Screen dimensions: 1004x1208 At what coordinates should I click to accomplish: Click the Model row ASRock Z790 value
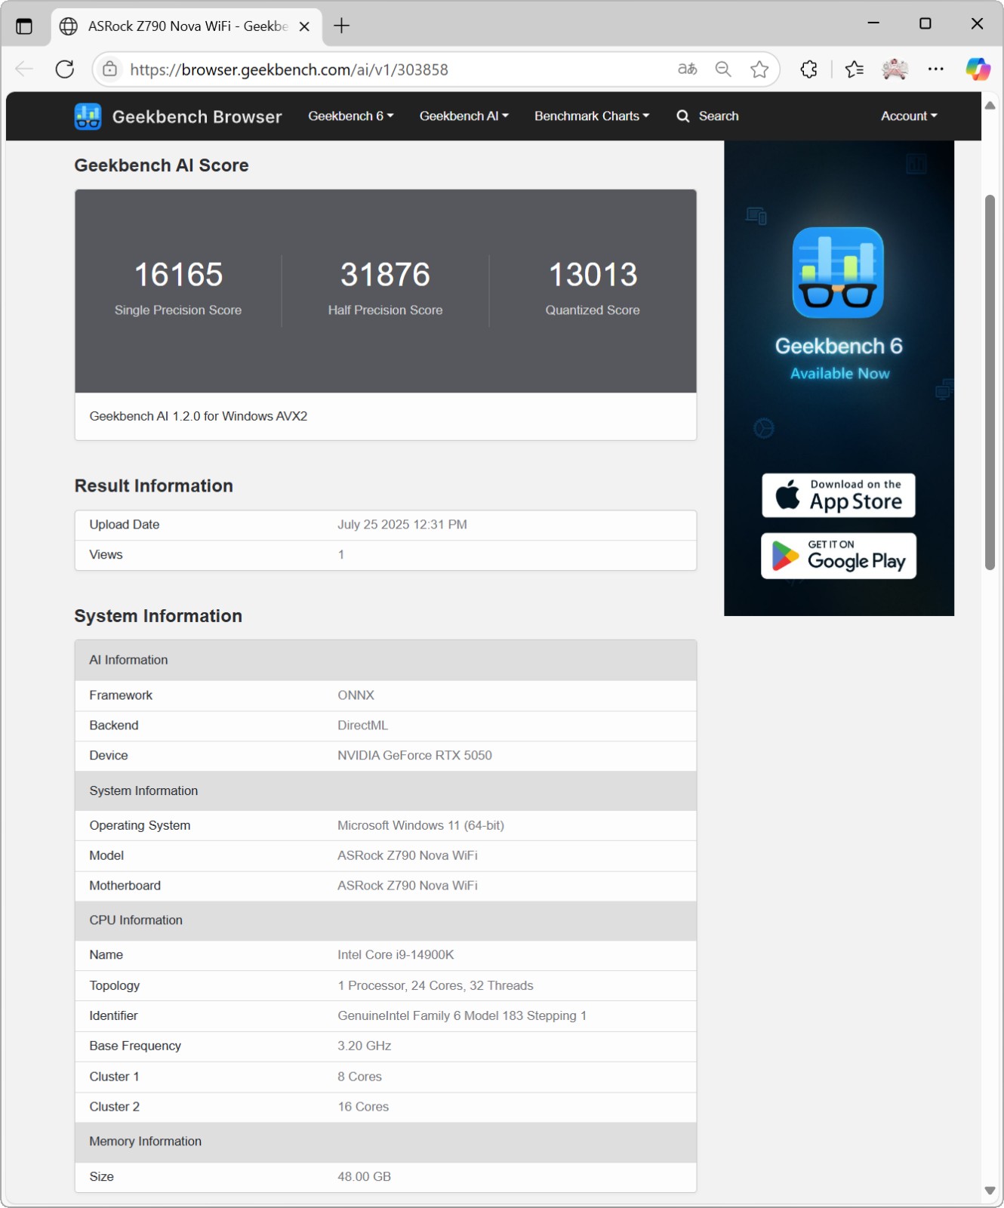408,855
